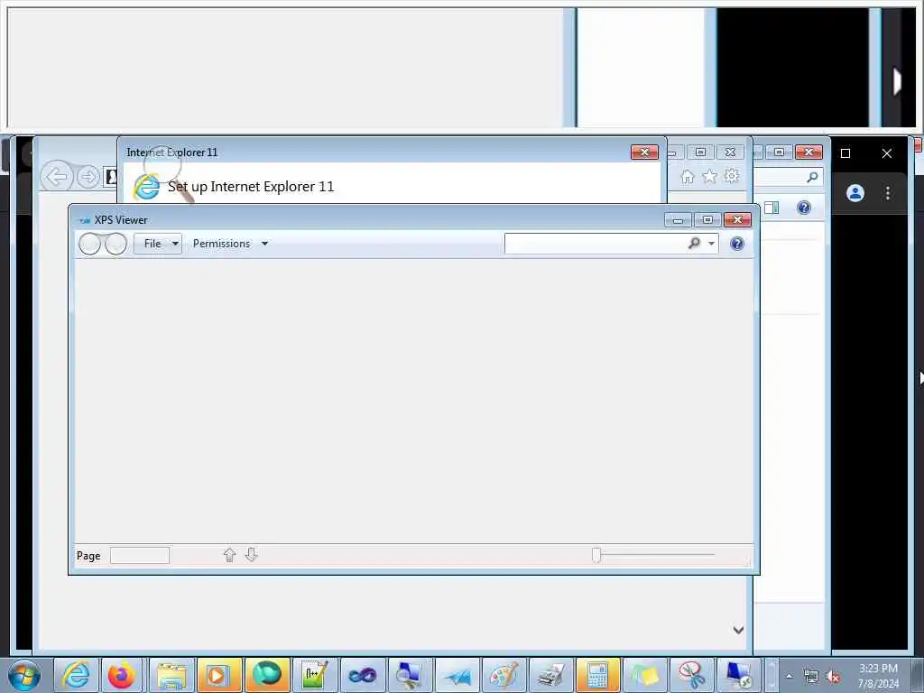Launch Firefox from the taskbar
Viewport: 924px width, 693px height.
122,675
